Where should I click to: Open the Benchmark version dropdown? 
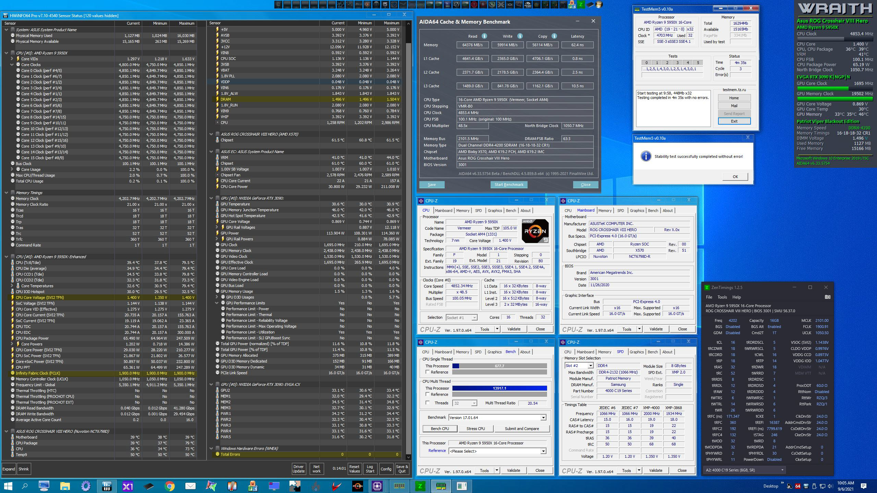point(543,417)
